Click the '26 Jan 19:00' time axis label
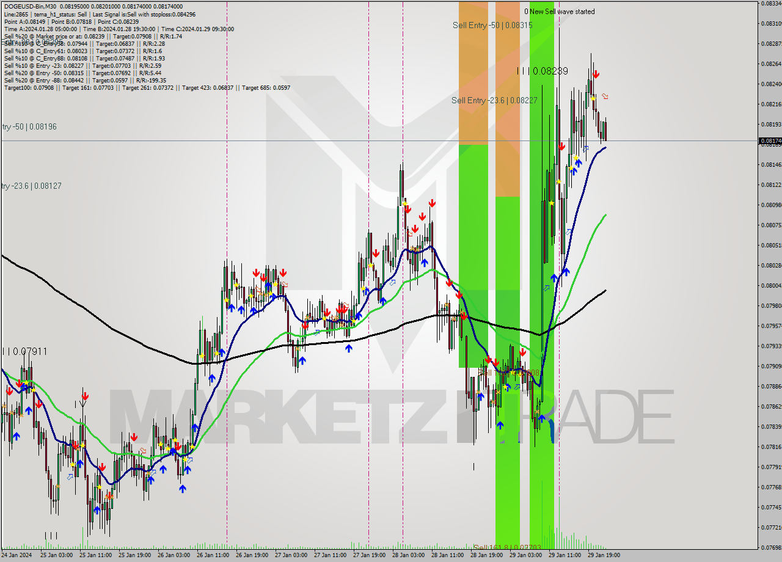782x562 pixels. point(252,555)
